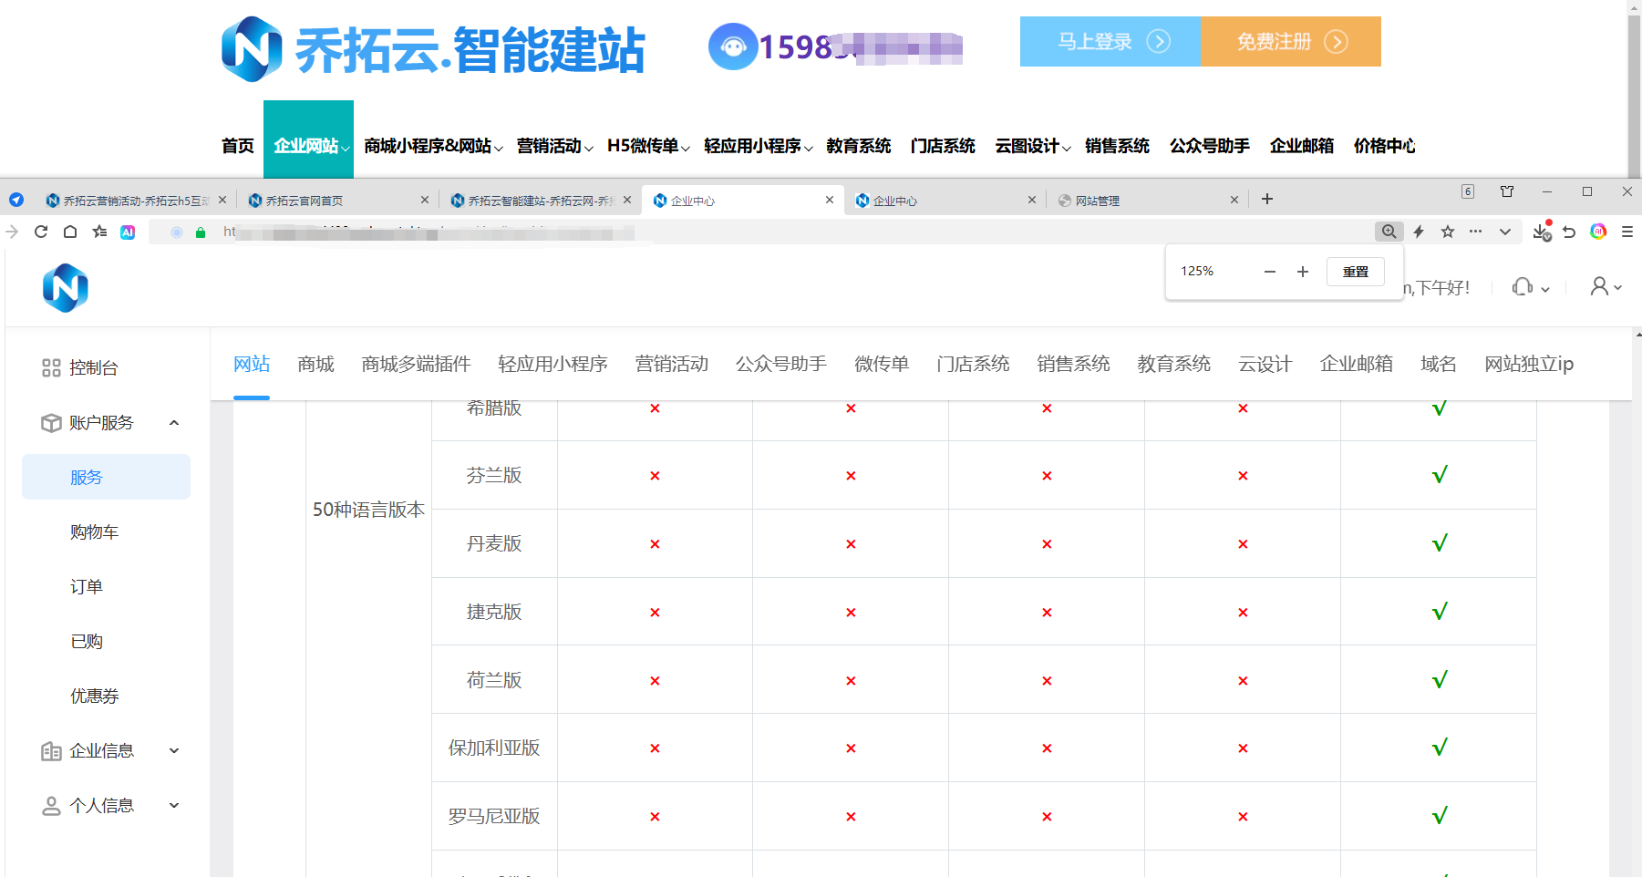
Task: Open the colorful AI circle icon
Action: (1598, 232)
